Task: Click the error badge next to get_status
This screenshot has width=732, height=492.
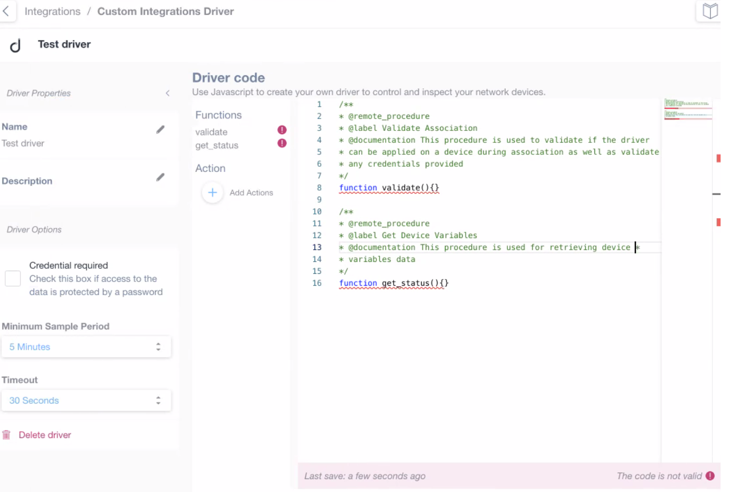Action: point(281,143)
